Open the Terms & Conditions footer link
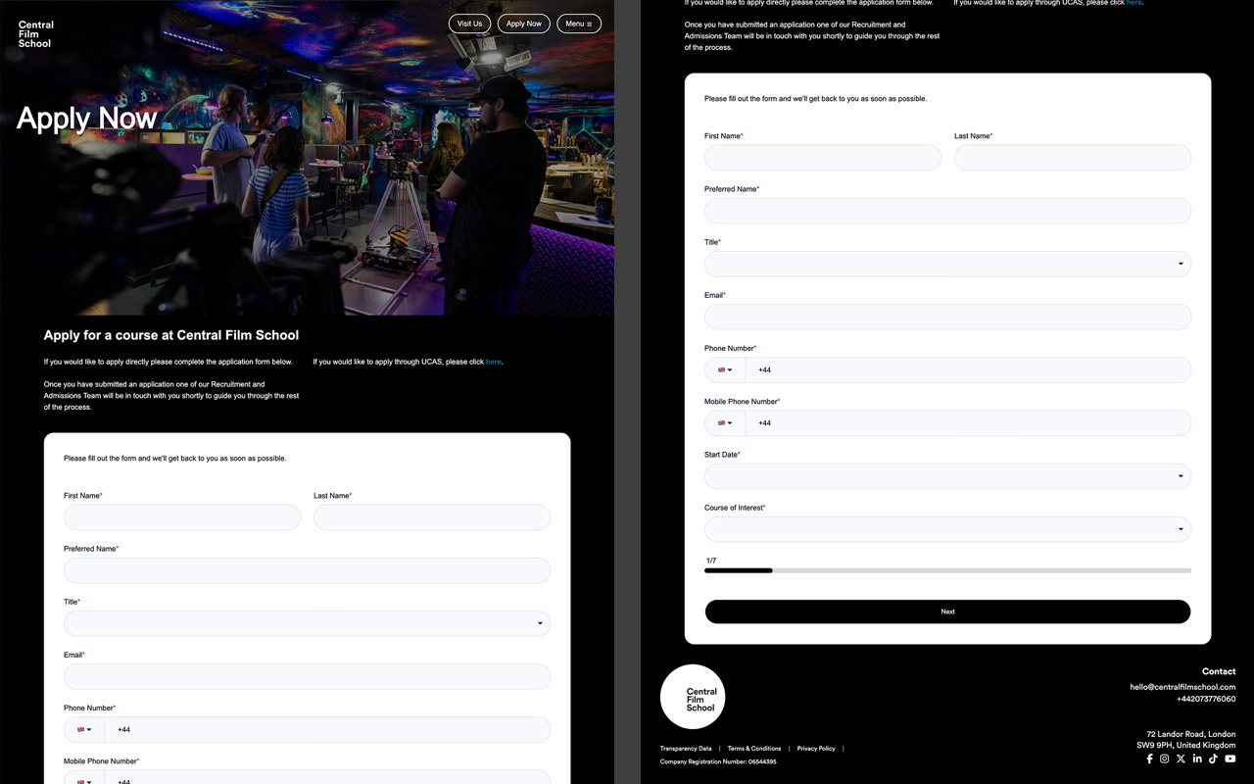The height and width of the screenshot is (784, 1254). pyautogui.click(x=754, y=749)
